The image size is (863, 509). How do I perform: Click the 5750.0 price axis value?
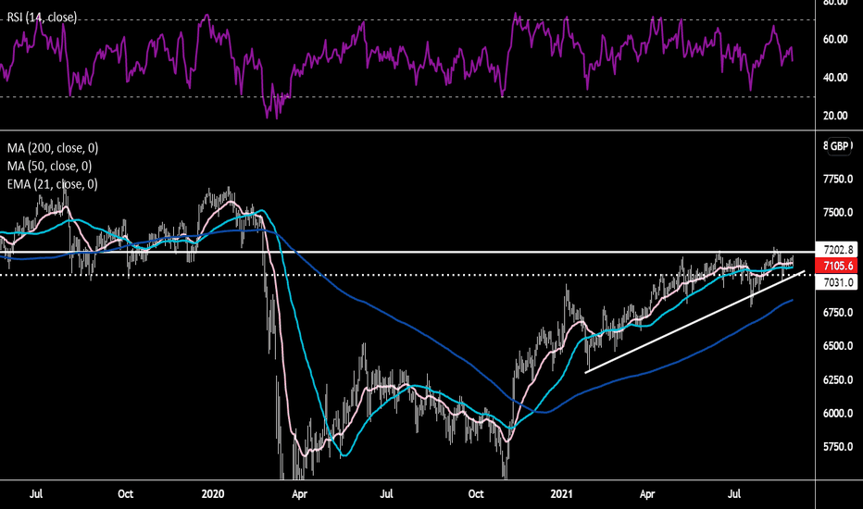click(838, 447)
